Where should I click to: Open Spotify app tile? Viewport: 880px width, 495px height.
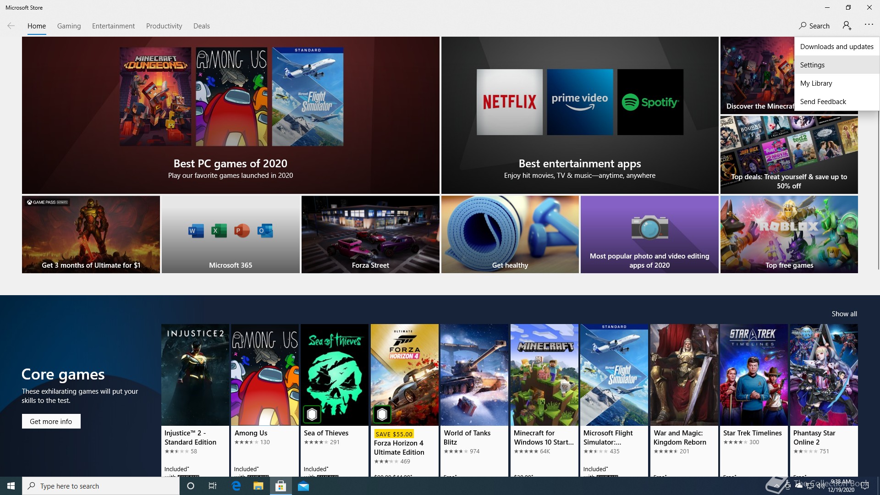tap(650, 102)
